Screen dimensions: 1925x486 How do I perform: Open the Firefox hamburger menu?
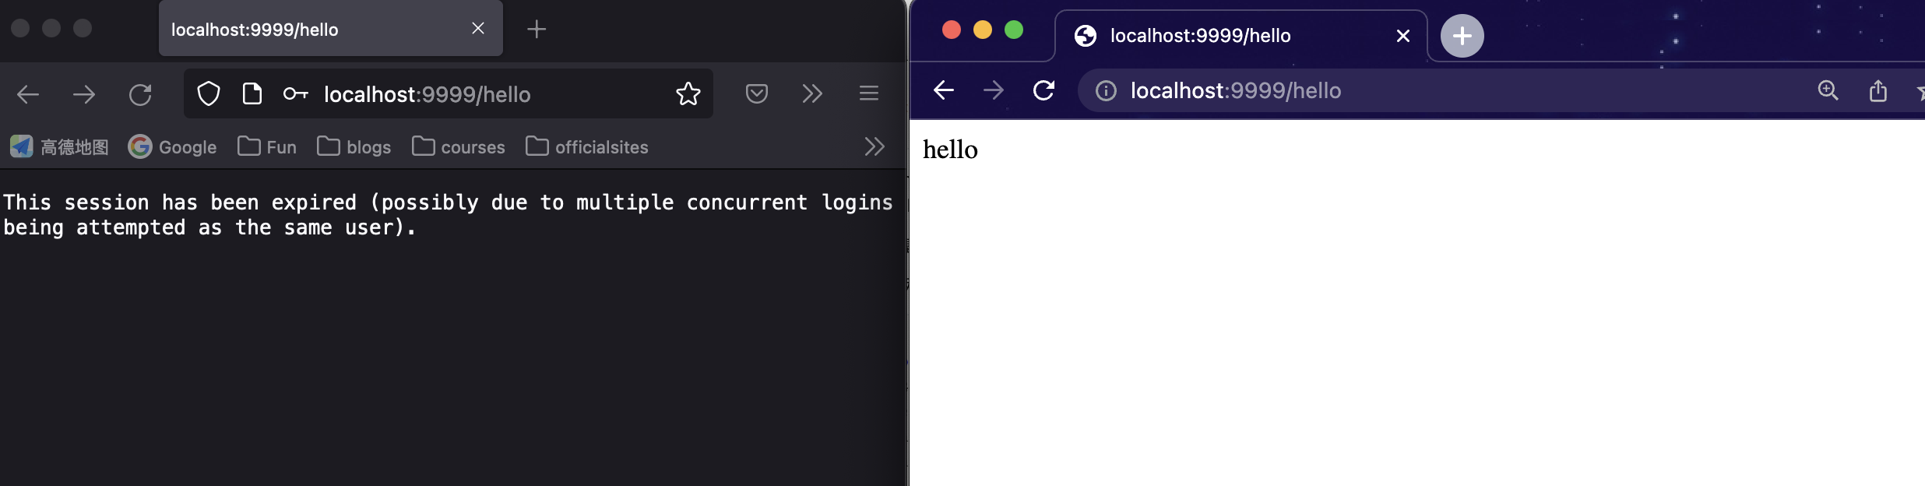[869, 94]
